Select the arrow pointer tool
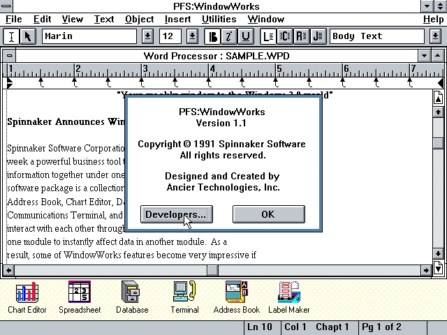Image resolution: width=447 pixels, height=335 pixels. click(x=28, y=36)
